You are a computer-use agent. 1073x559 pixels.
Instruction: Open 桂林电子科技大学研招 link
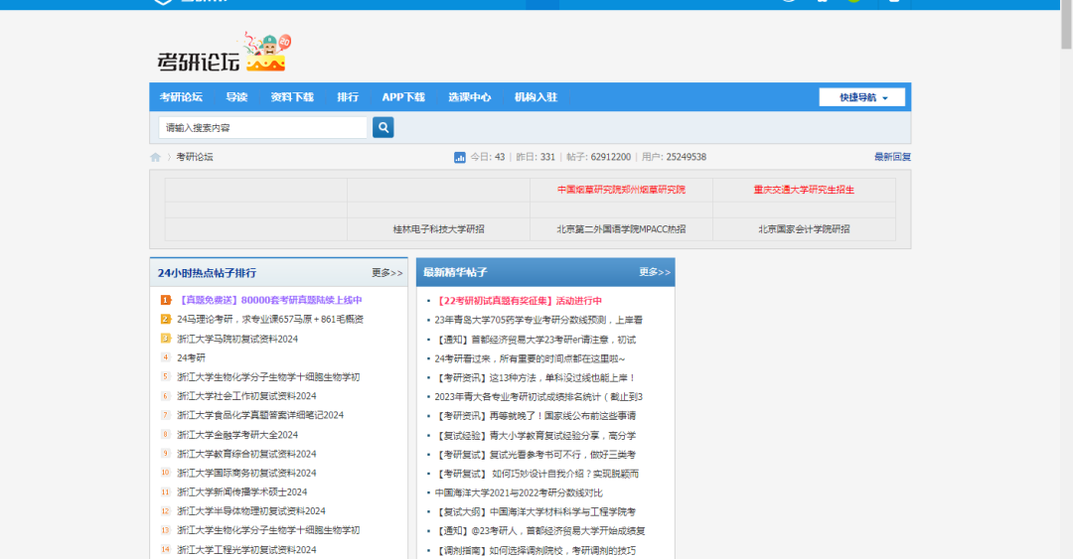tap(438, 229)
